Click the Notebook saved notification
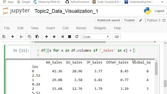Viewport: 167px width, 94px height. pyautogui.click(x=109, y=20)
